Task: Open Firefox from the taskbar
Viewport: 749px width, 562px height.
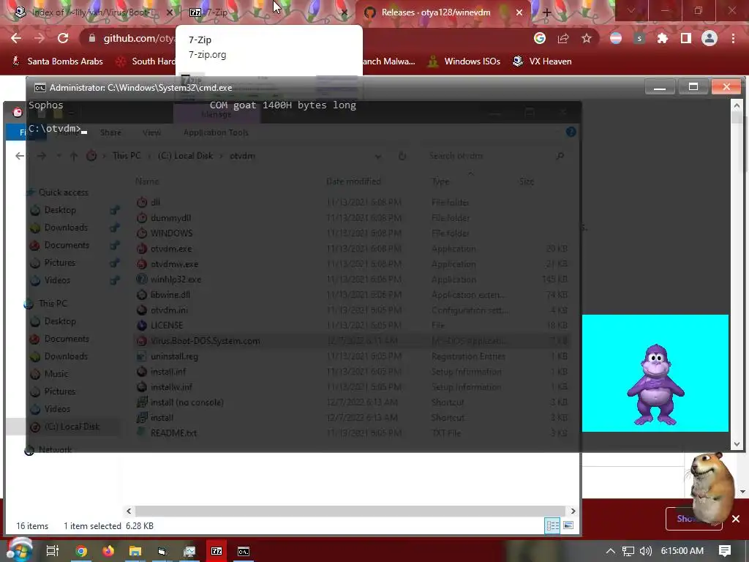Action: tap(108, 551)
